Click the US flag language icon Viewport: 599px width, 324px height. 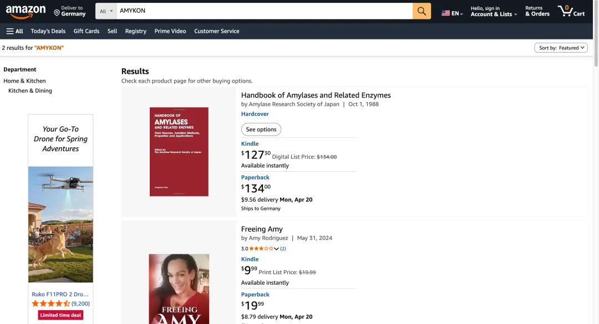tap(446, 13)
